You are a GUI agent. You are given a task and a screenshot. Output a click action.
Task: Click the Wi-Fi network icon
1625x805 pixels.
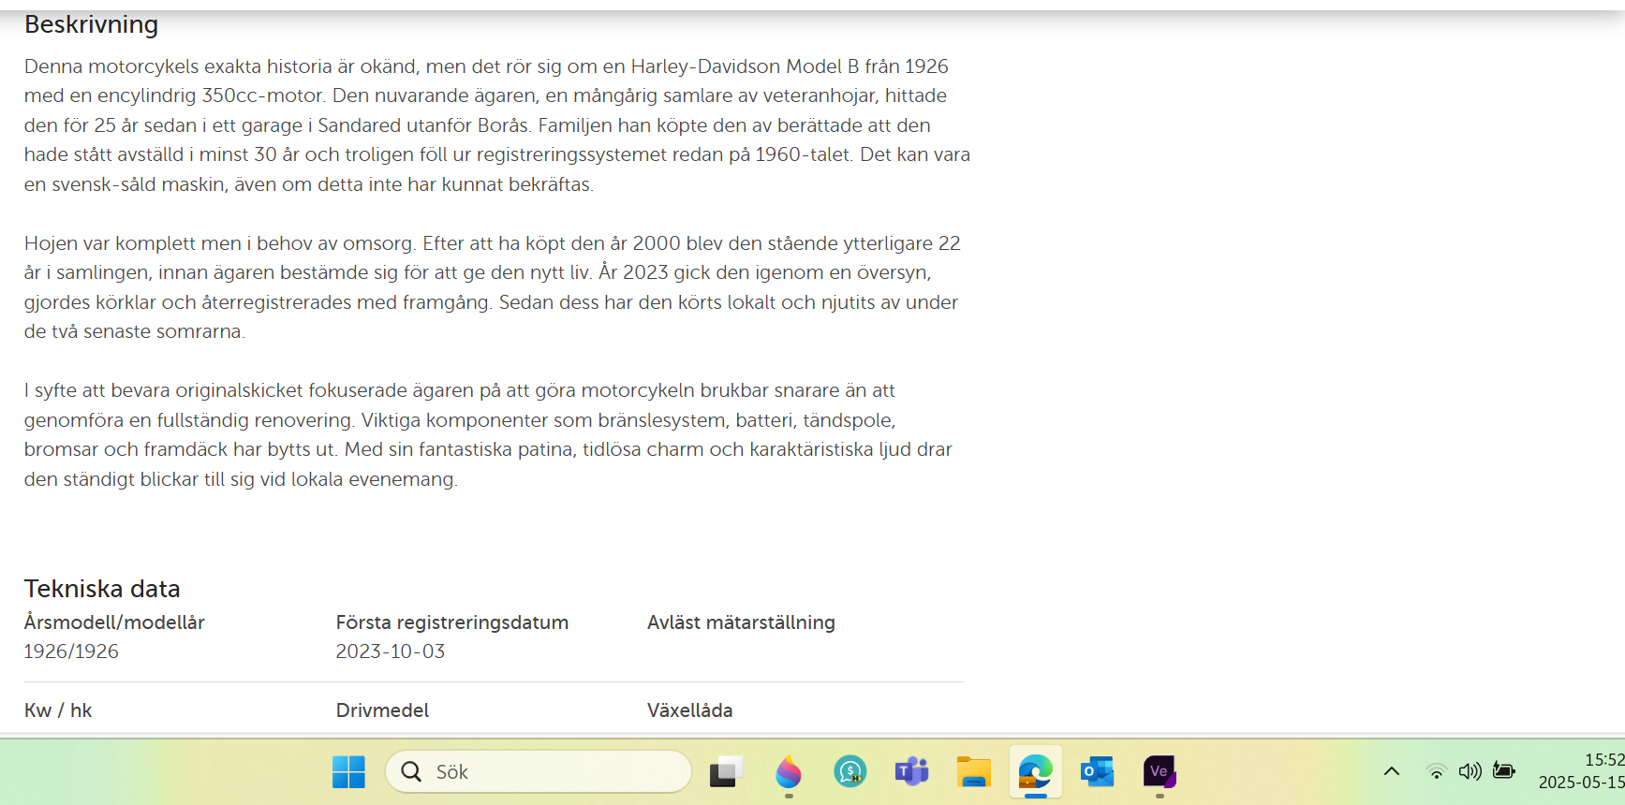pyautogui.click(x=1436, y=771)
